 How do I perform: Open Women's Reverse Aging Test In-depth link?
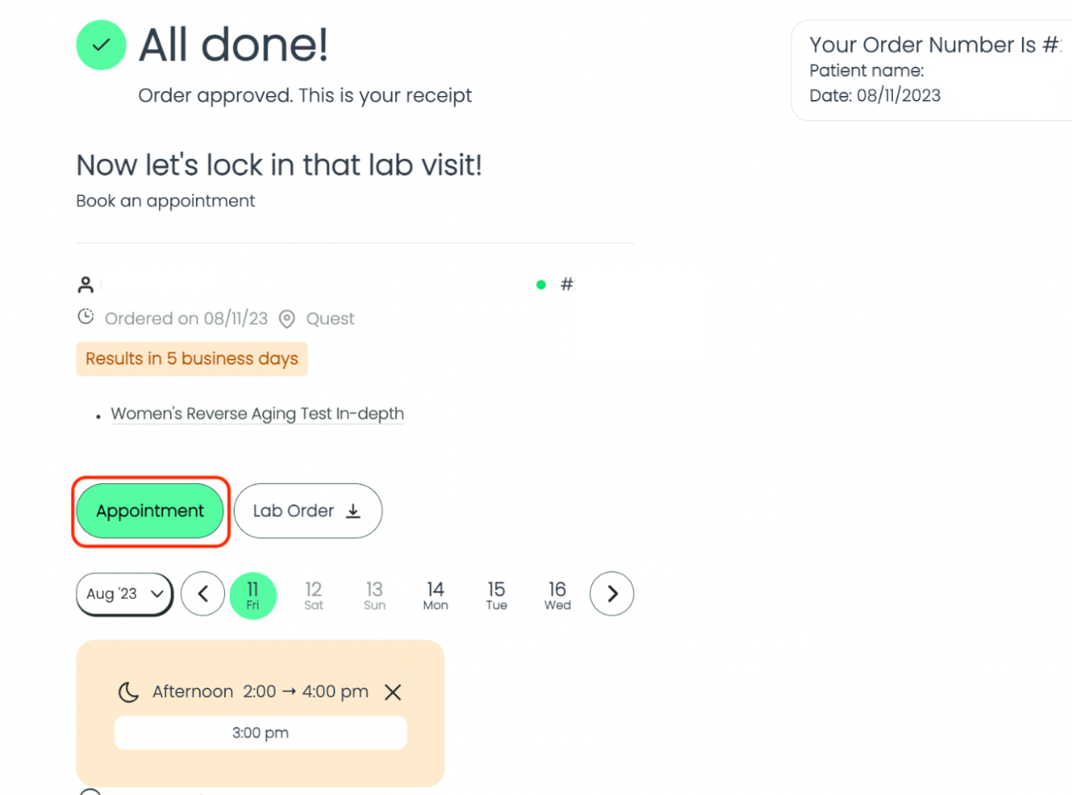tap(257, 414)
